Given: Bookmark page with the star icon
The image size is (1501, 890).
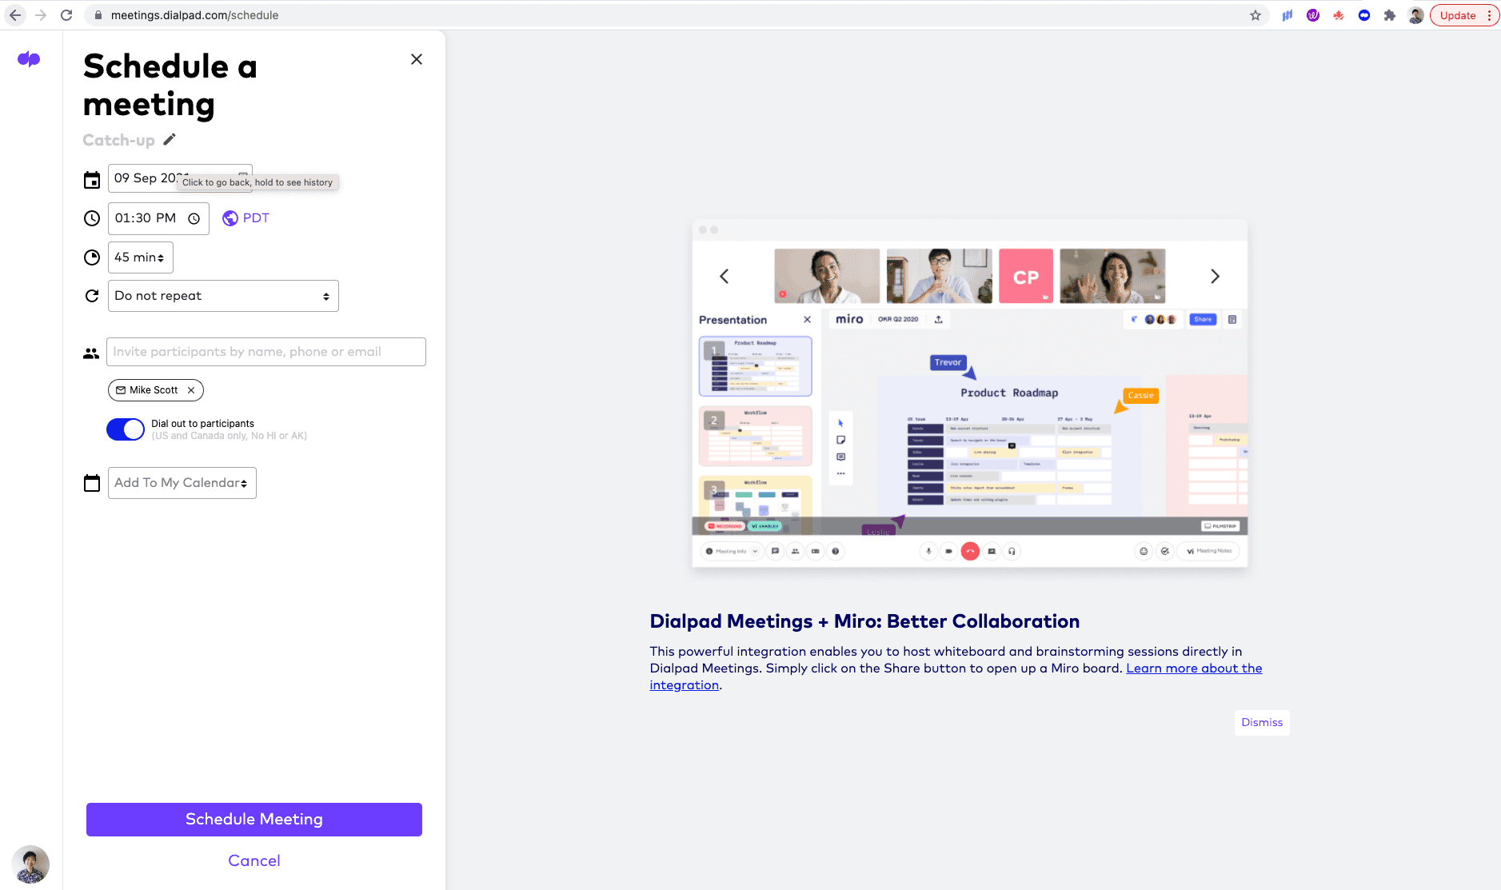Looking at the screenshot, I should point(1255,15).
